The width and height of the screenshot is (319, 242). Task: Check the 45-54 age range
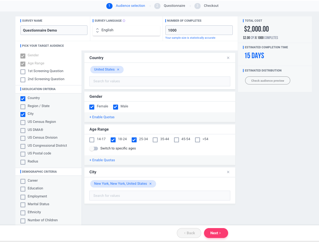(177, 140)
